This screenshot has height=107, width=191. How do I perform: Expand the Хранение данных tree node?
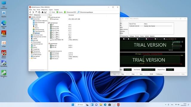coord(30,44)
